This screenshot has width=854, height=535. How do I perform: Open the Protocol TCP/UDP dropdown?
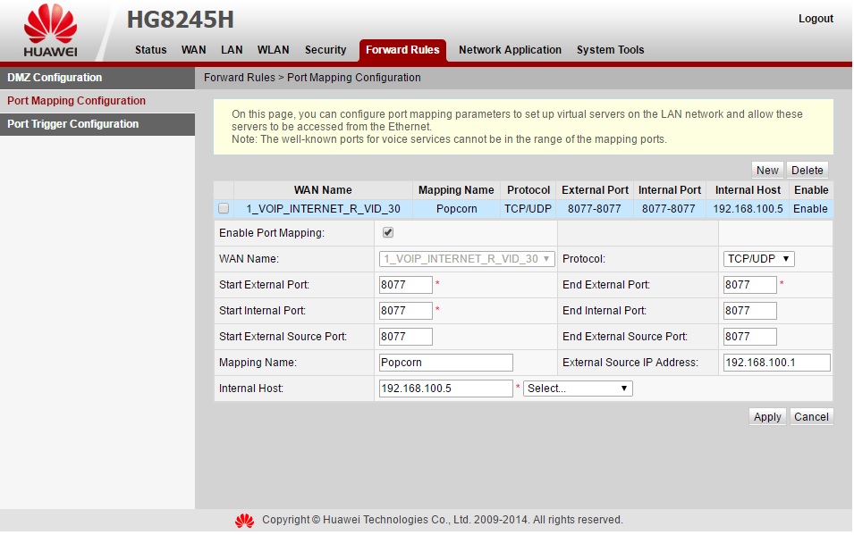(x=758, y=259)
